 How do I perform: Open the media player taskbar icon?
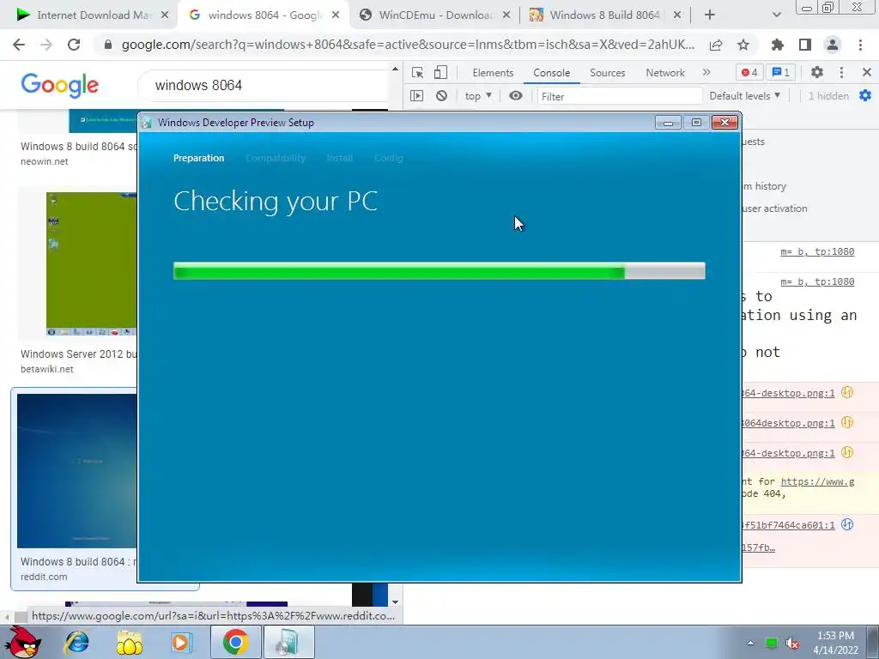(182, 642)
